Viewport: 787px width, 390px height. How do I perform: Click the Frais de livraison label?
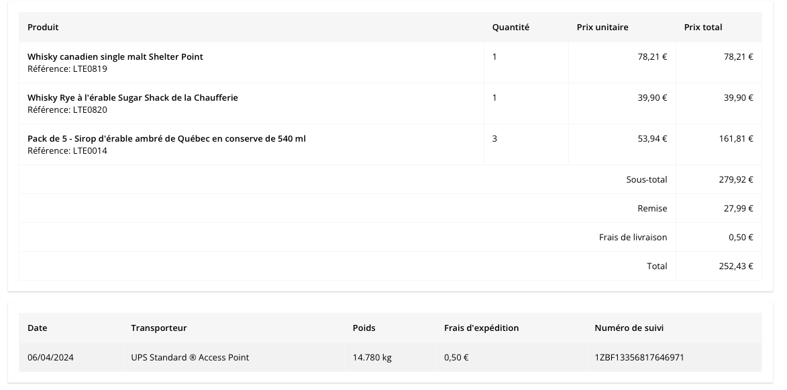point(633,238)
